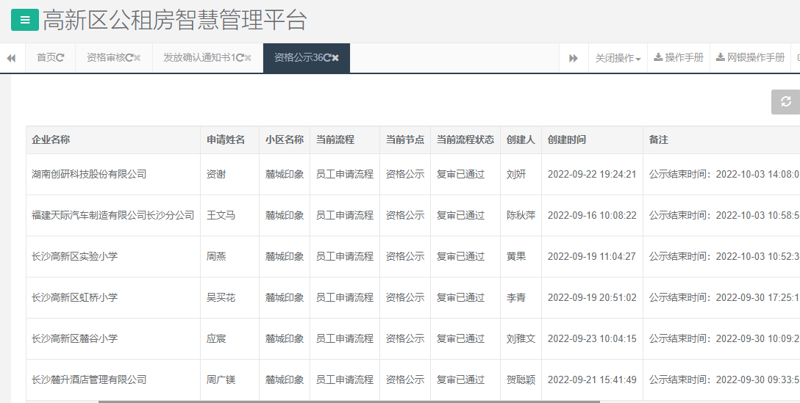Toggle the green hamburger sidebar menu
Screen dimensions: 800x403
point(25,20)
